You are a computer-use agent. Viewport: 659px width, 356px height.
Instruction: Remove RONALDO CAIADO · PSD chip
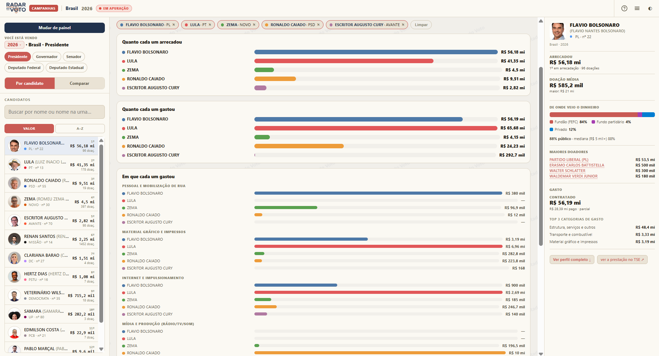318,25
